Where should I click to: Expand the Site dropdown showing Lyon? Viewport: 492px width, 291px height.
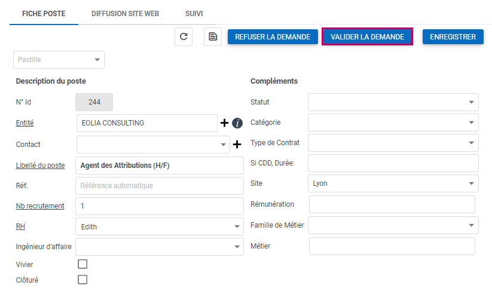(x=393, y=183)
